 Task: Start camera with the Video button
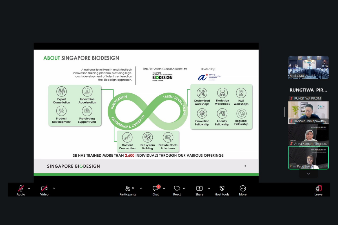(x=44, y=190)
